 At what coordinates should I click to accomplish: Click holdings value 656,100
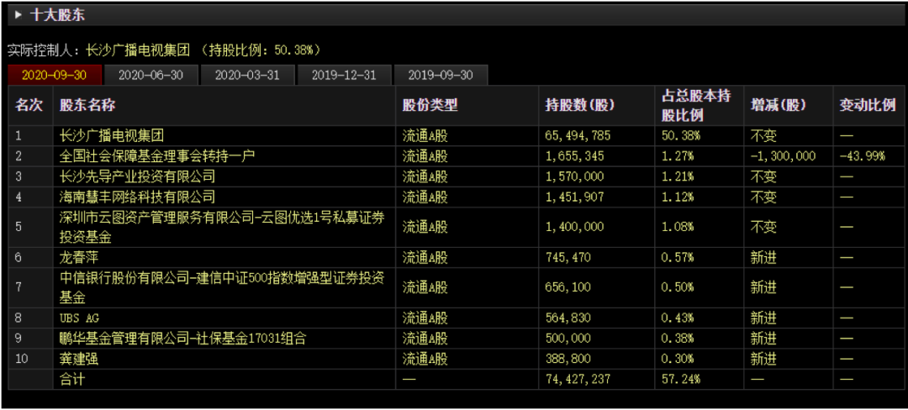pyautogui.click(x=568, y=288)
